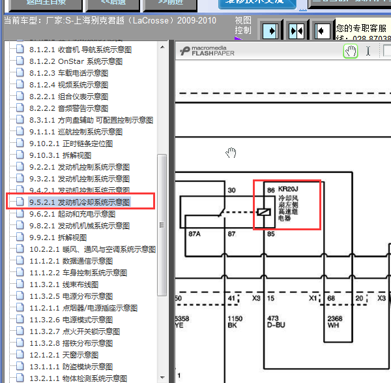Click the 视图控制 label
The height and width of the screenshot is (383, 391).
243,25
